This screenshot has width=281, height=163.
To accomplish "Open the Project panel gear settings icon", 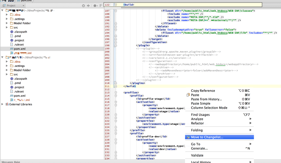I will click(x=95, y=6).
